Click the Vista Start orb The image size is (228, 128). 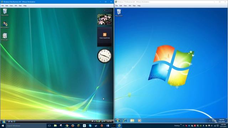4,121
